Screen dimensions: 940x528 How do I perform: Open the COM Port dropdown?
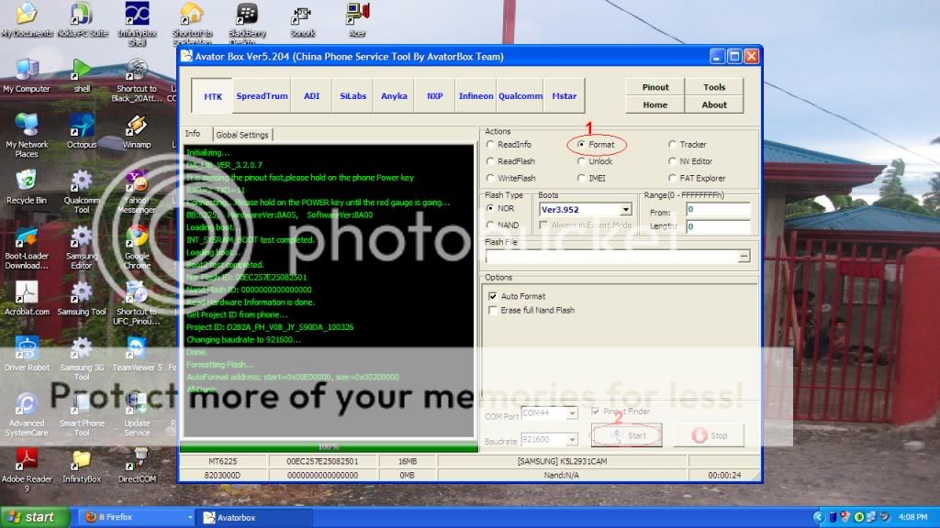572,414
